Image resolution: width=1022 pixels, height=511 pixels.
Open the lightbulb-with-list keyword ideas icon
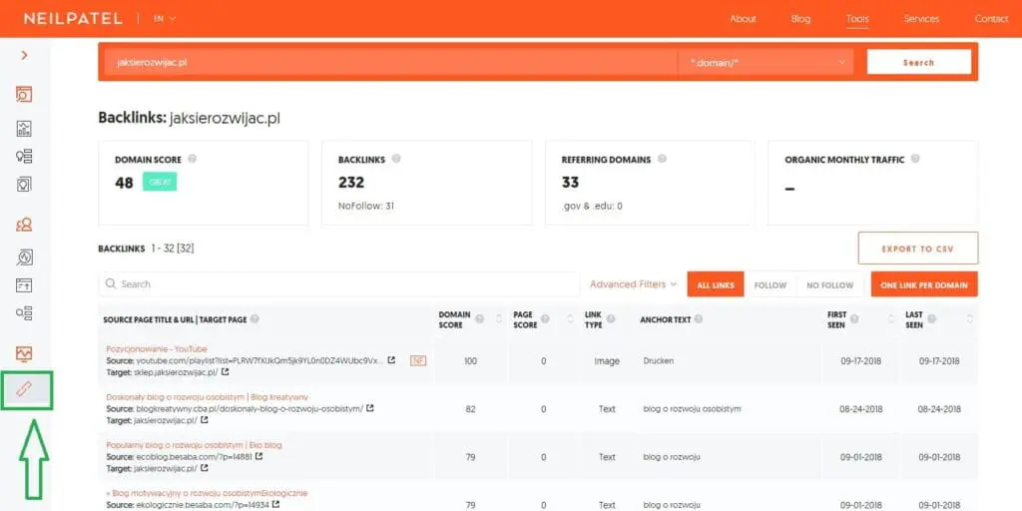[24, 157]
